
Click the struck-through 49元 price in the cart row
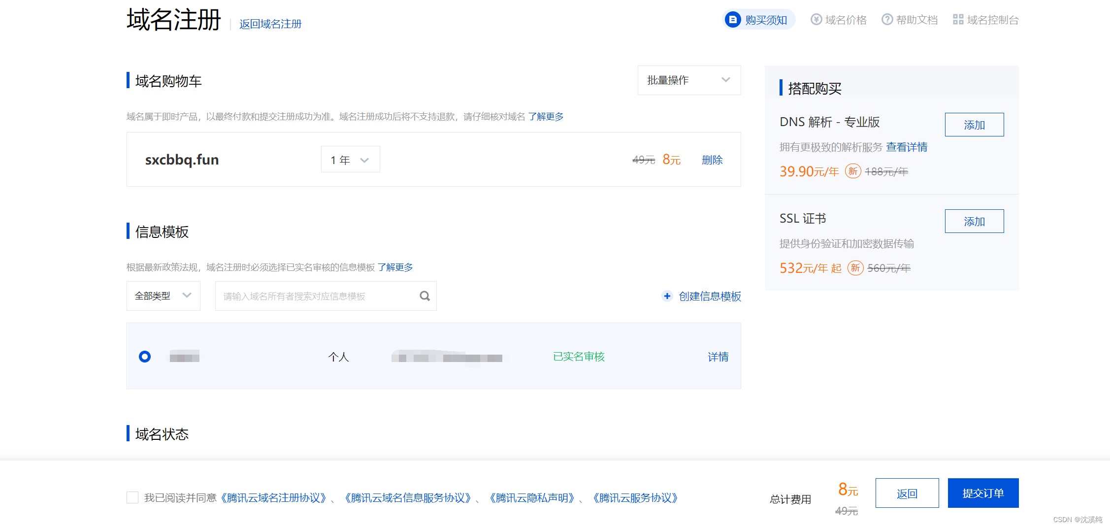coord(644,160)
